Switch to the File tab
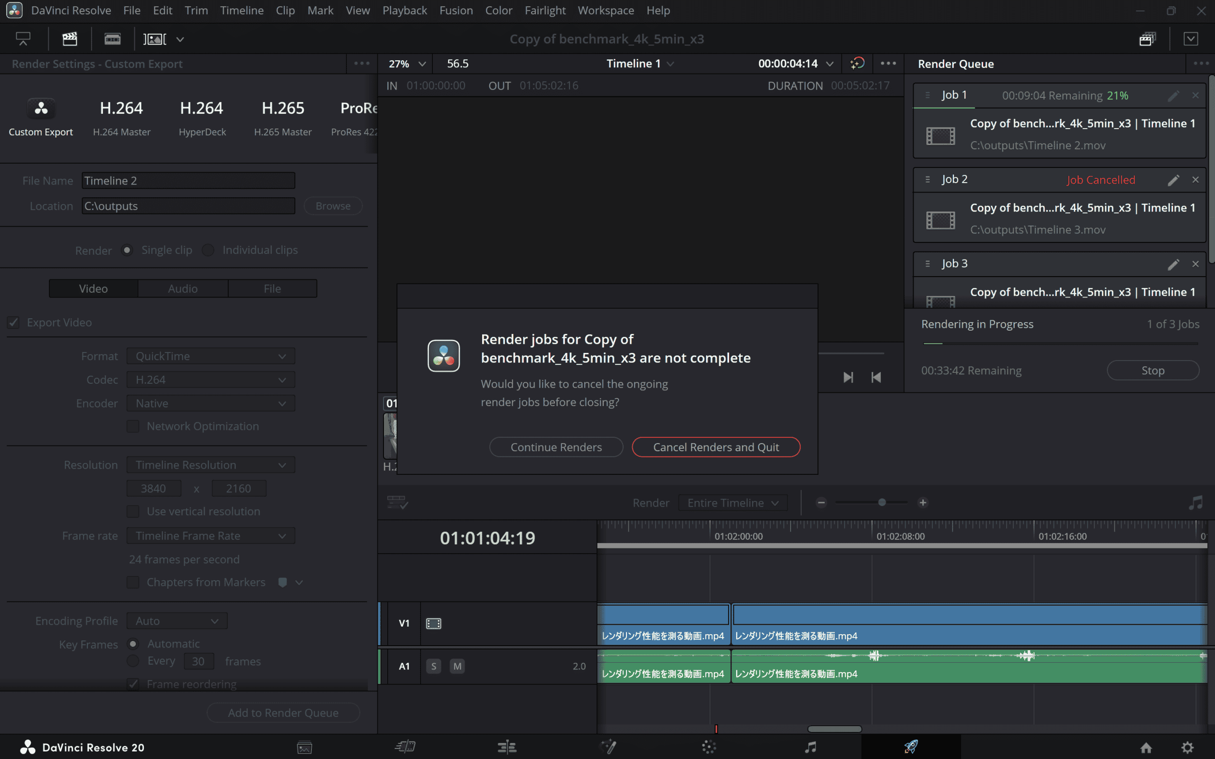This screenshot has width=1215, height=759. click(272, 288)
